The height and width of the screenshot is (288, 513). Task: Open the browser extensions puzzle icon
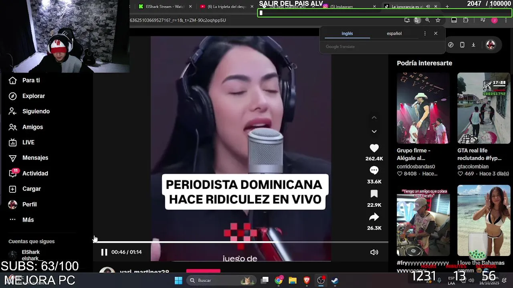[x=466, y=20]
